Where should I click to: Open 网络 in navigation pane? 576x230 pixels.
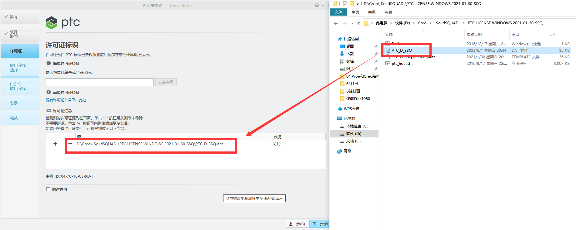click(347, 151)
